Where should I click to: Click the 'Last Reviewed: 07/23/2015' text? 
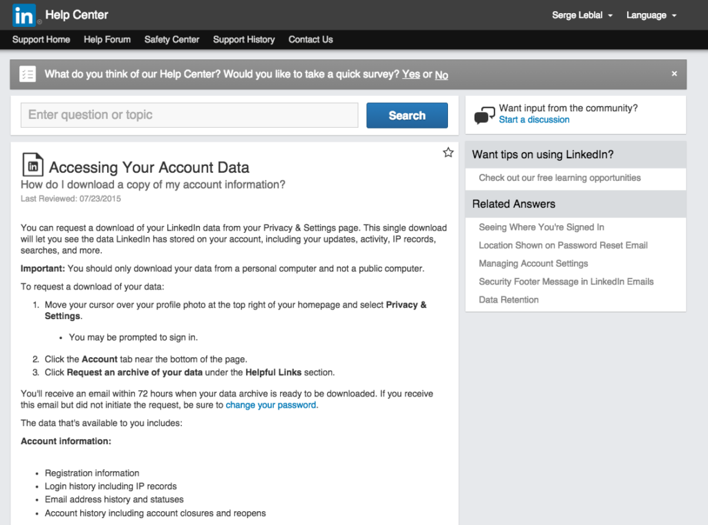(71, 199)
